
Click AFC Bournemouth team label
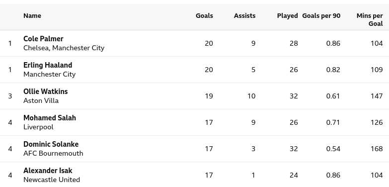(x=53, y=153)
